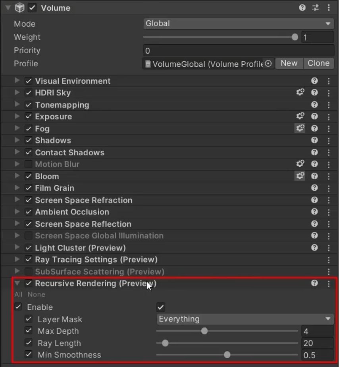This screenshot has height=367, width=339.
Task: Toggle Visual Environment override checkbox
Action: pos(29,81)
